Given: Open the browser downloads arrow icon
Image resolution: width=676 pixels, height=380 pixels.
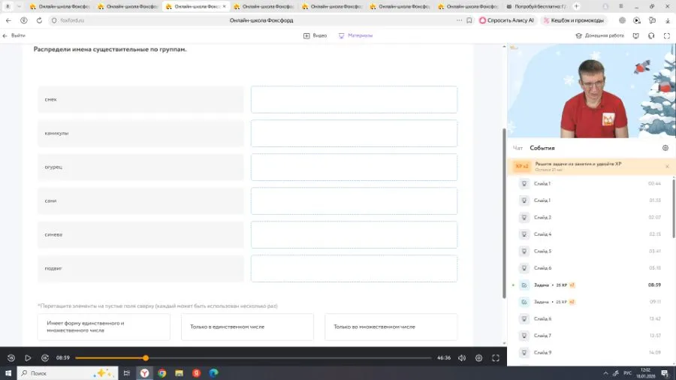Looking at the screenshot, I should pos(668,20).
